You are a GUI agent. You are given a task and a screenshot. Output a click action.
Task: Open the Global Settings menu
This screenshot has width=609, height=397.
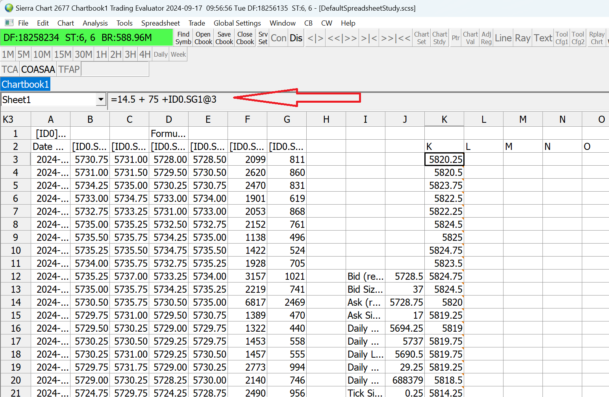(237, 23)
